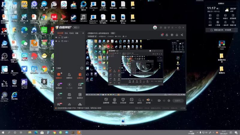This screenshot has height=135, width=240.
Task: Add a multimedia source (多媒体)
Action: [131, 101]
